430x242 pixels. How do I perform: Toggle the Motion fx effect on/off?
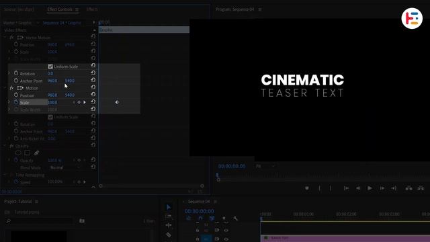(x=11, y=88)
